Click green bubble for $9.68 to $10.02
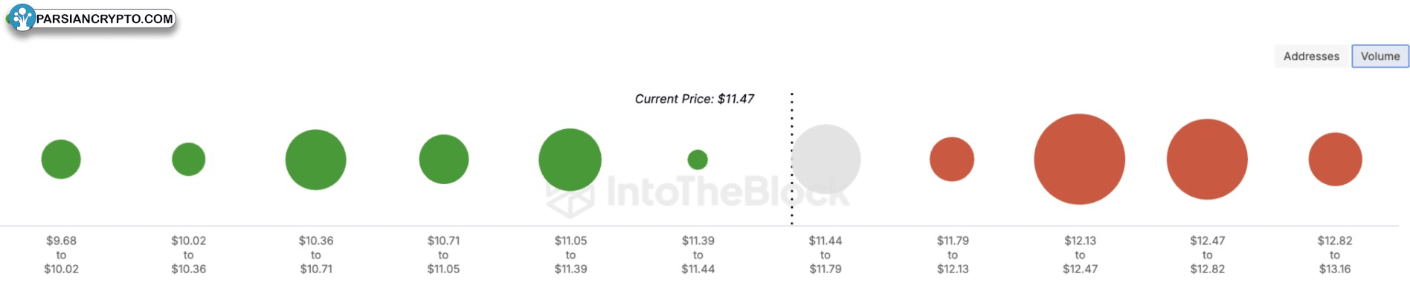 pos(61,159)
